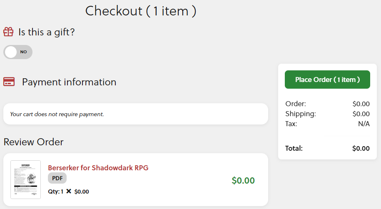The width and height of the screenshot is (381, 209).
Task: Click the Tax N/A line in summary
Action: [327, 124]
